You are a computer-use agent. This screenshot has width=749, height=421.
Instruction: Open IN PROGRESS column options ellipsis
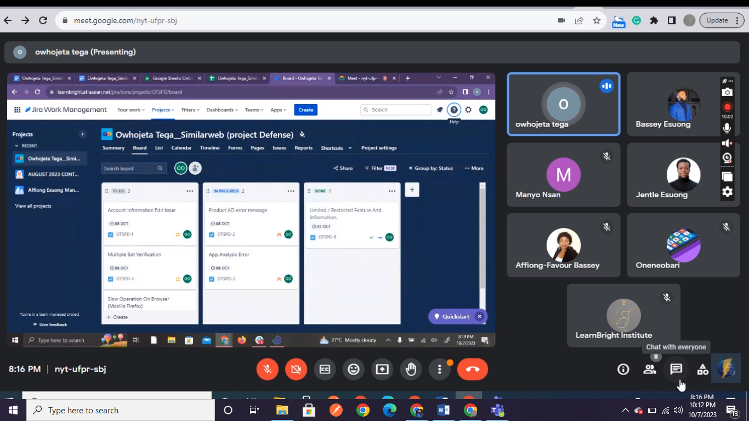(x=291, y=191)
